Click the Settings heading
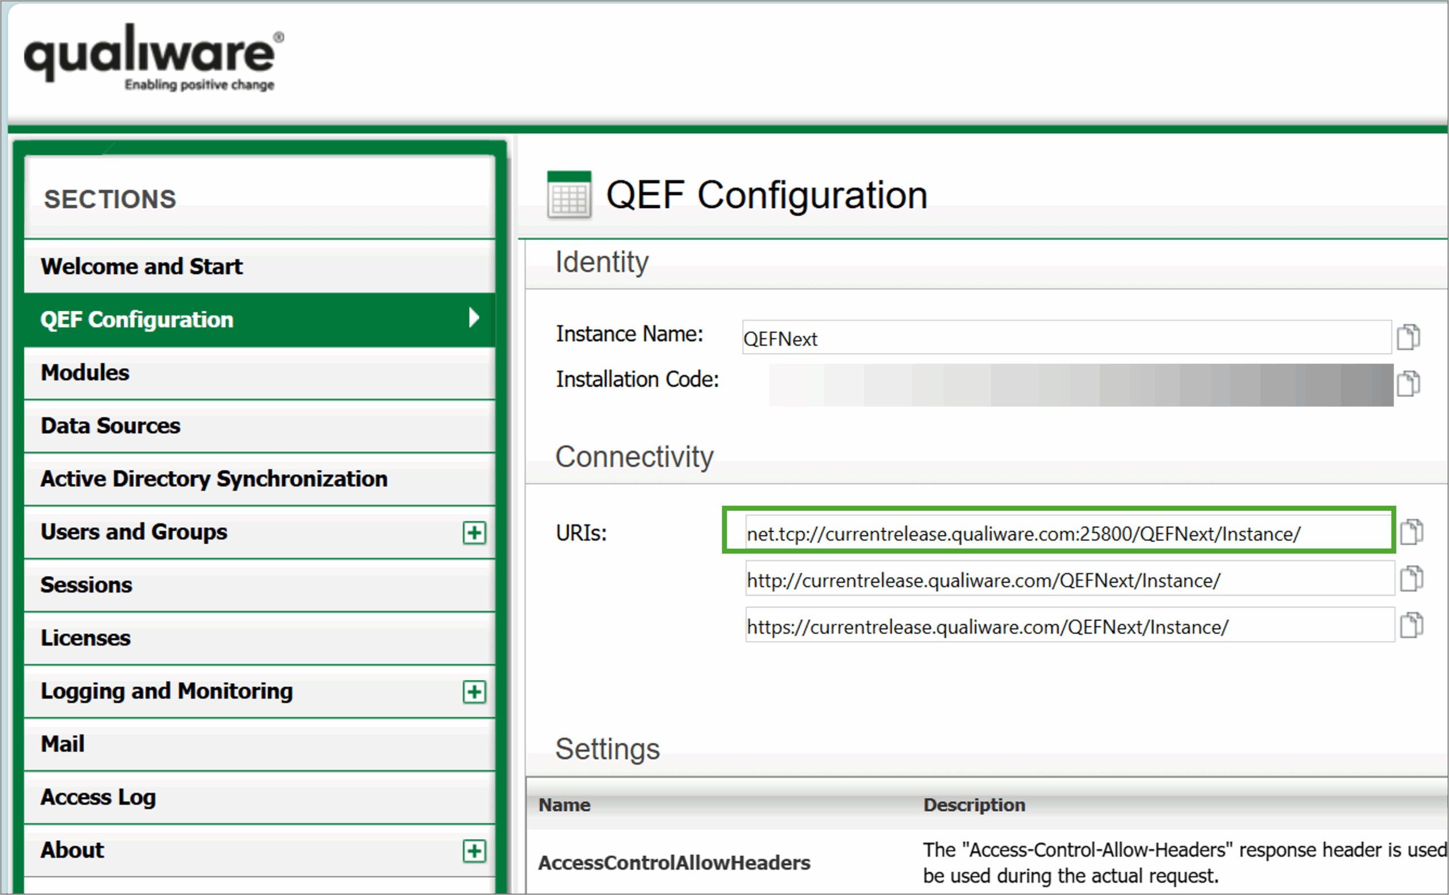 point(607,750)
